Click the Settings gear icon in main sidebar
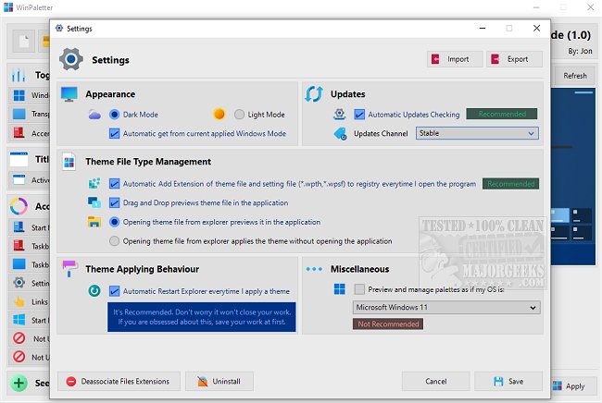Viewport: 602px width, 403px height. pyautogui.click(x=19, y=283)
